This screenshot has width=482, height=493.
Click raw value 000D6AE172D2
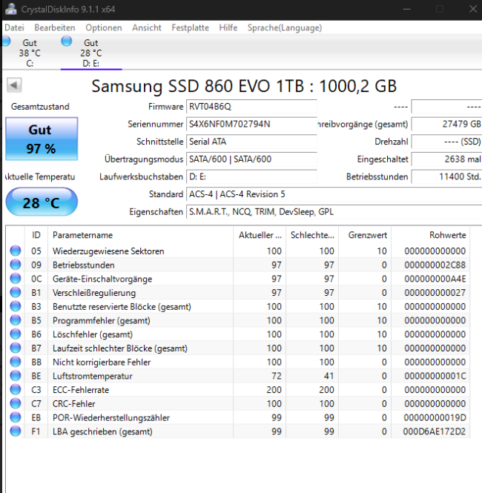point(435,431)
